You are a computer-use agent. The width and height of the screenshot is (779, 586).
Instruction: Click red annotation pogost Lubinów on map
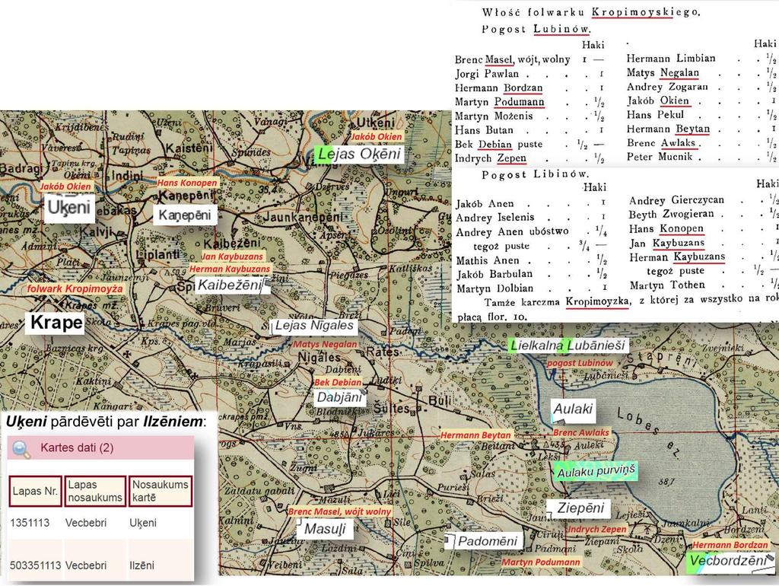(x=580, y=363)
